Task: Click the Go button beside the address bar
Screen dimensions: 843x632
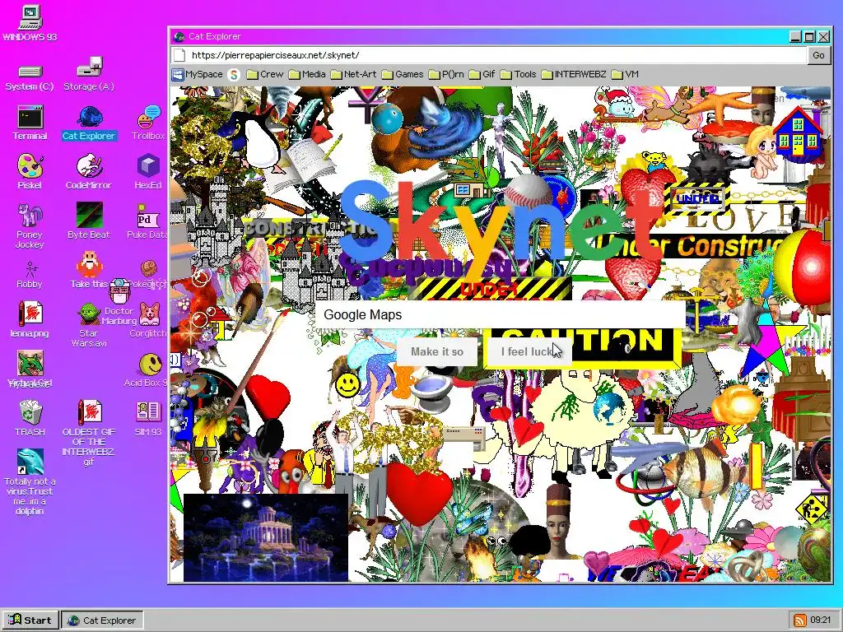Action: point(818,55)
